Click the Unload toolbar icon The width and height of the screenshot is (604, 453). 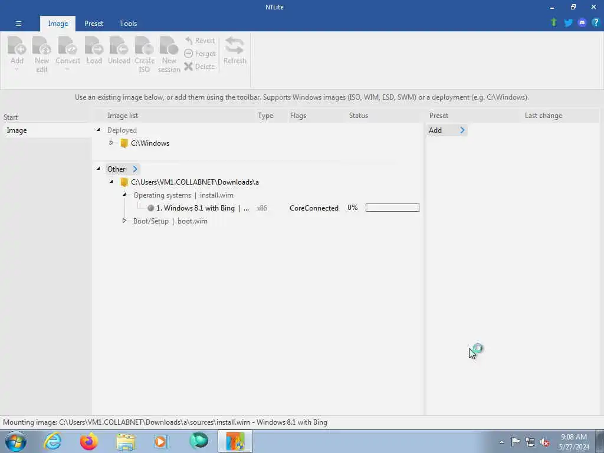click(119, 45)
